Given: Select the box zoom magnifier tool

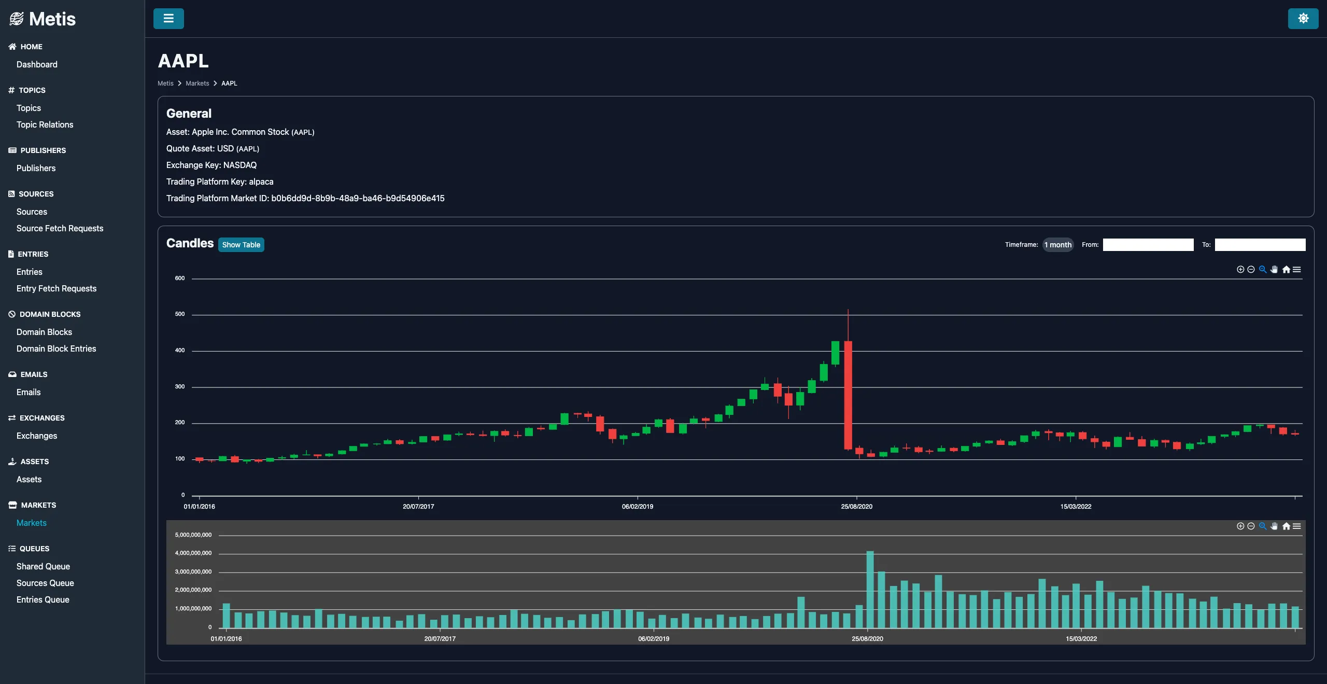Looking at the screenshot, I should [1263, 270].
